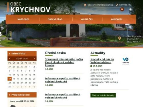Viewport: 143px width, 107px height.
Task: Click Aktuality heading
Action: [98, 53]
